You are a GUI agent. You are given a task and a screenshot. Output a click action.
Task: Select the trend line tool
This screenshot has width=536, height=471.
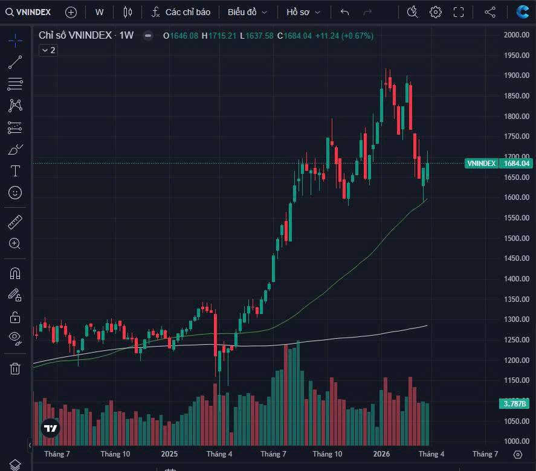pyautogui.click(x=15, y=63)
